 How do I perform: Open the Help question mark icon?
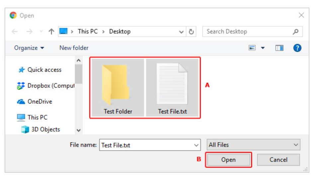[297, 48]
